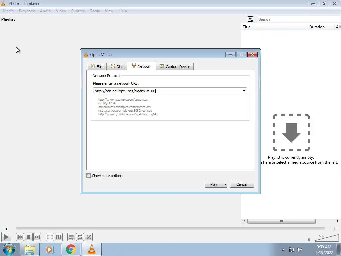Click the playlist Search field
The width and height of the screenshot is (341, 256).
pyautogui.click(x=299, y=19)
